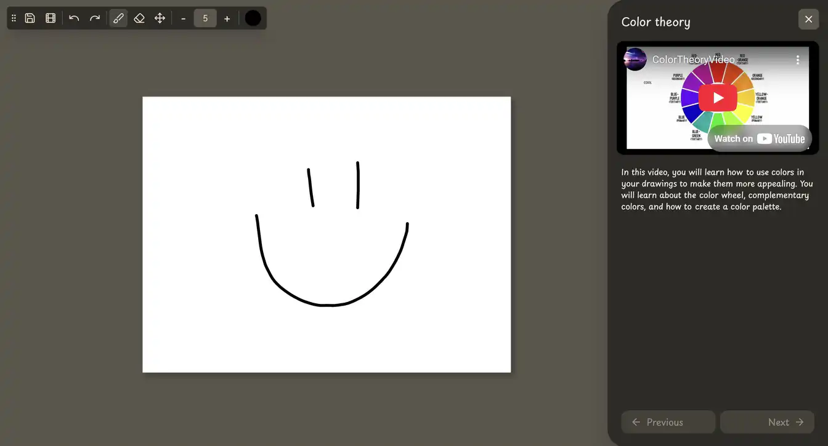Click the Undo icon
828x446 pixels.
(x=73, y=18)
